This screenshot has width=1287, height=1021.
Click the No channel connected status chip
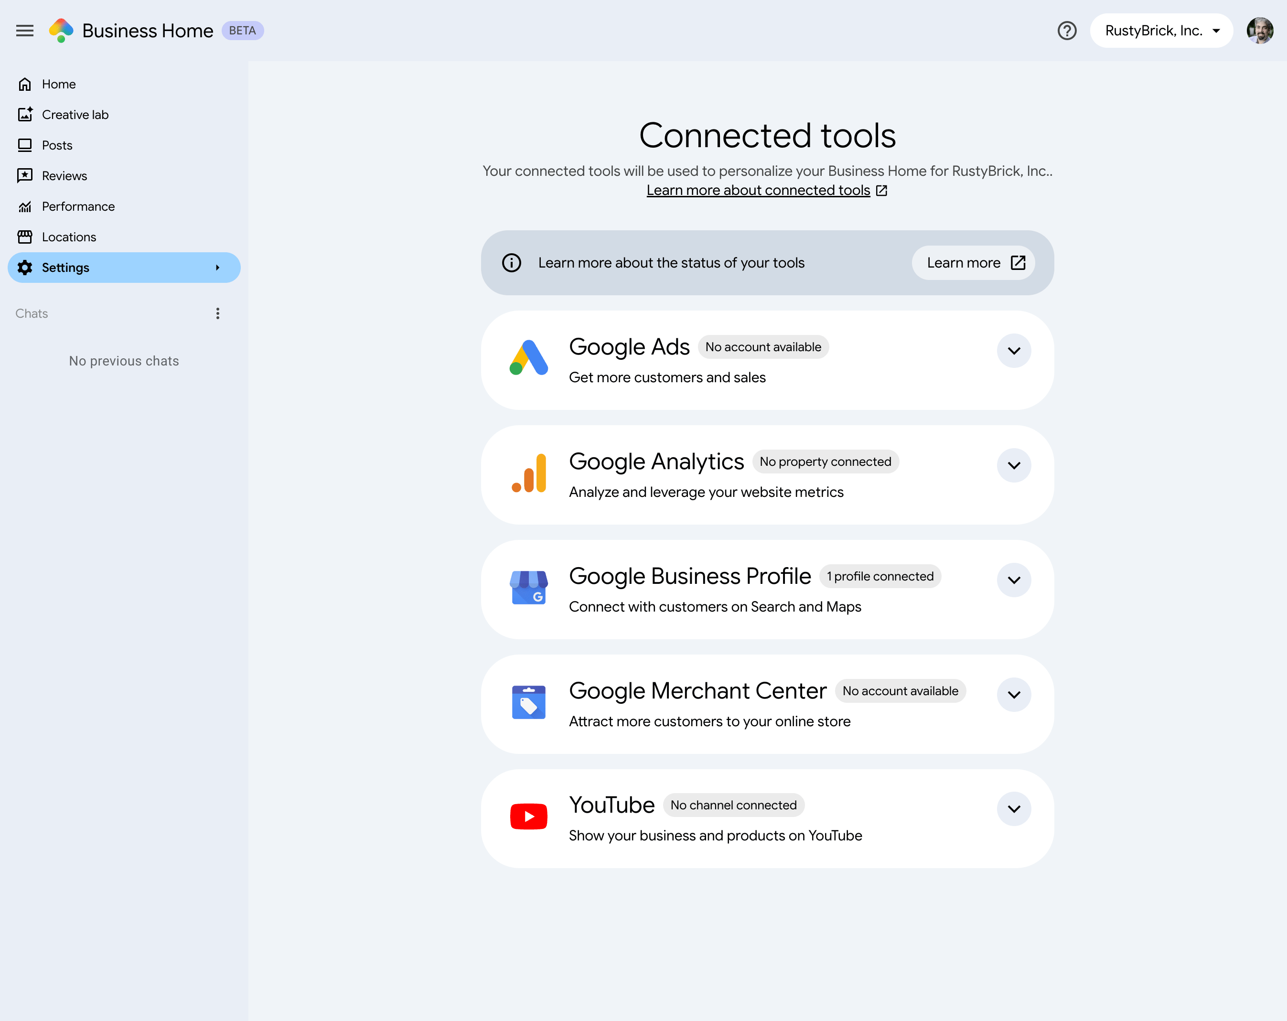pos(733,805)
